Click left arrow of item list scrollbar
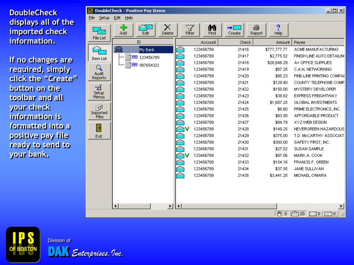The image size is (354, 265). pos(179,206)
